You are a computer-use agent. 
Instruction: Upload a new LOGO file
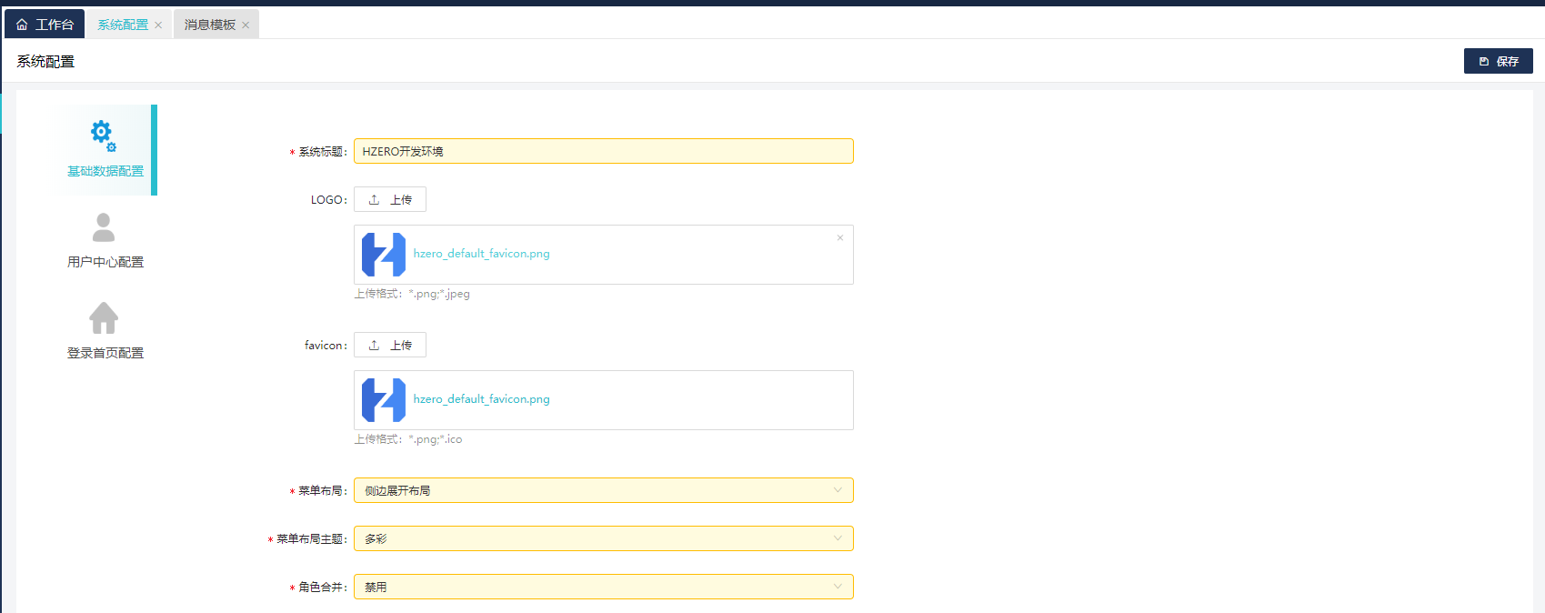point(390,199)
